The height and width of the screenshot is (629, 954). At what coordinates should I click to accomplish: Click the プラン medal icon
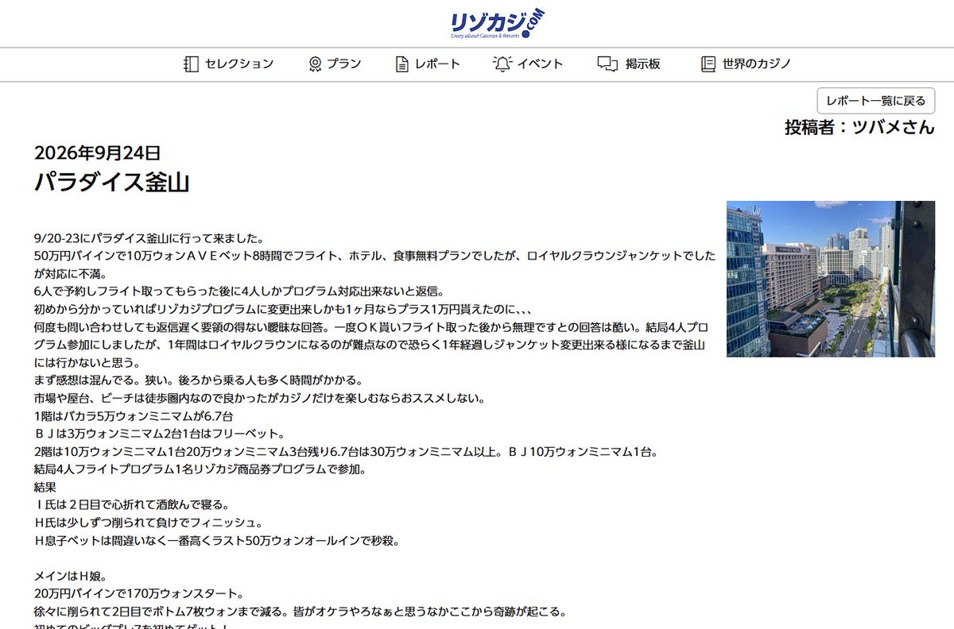click(x=315, y=64)
